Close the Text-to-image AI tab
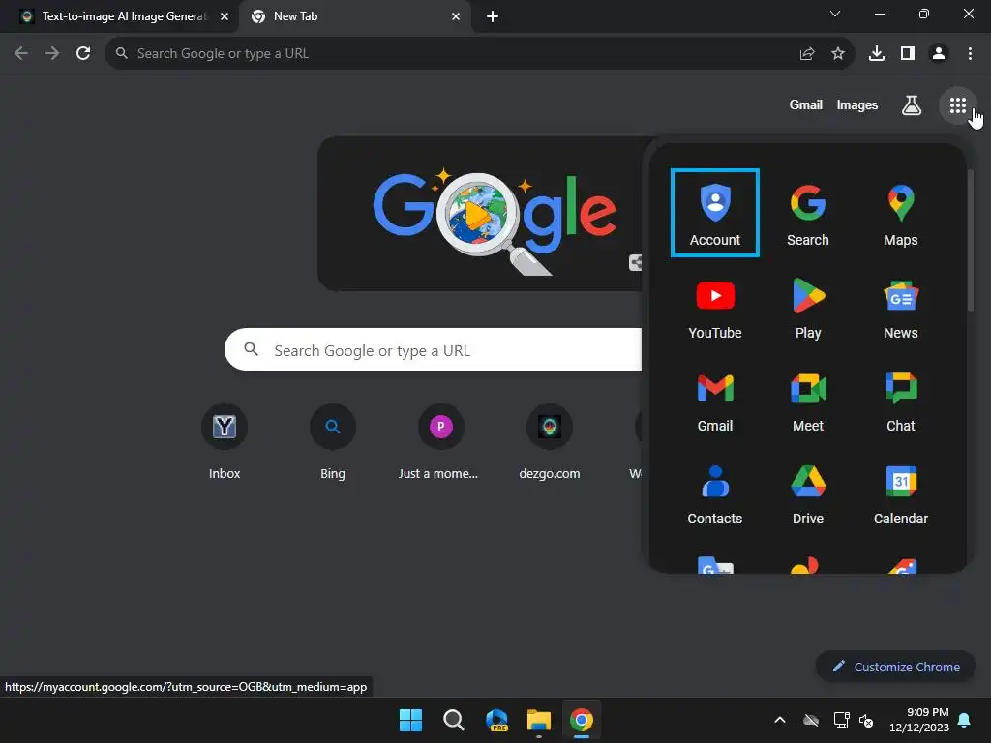The image size is (991, 743). pyautogui.click(x=225, y=16)
